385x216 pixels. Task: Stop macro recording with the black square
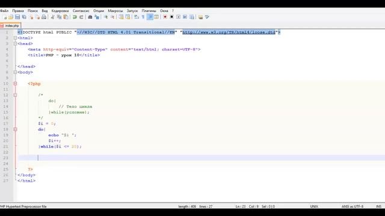pyautogui.click(x=171, y=17)
